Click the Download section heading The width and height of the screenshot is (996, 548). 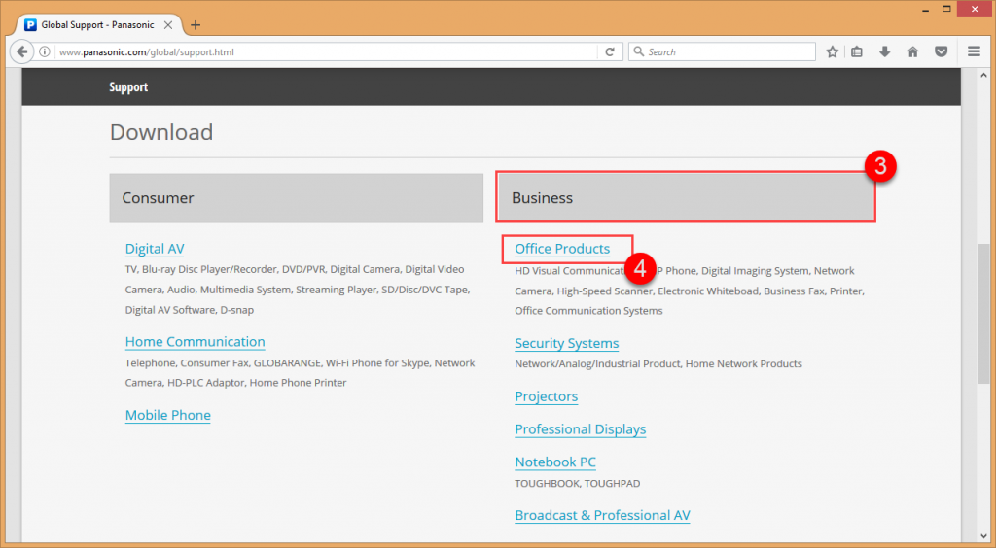[x=161, y=132]
